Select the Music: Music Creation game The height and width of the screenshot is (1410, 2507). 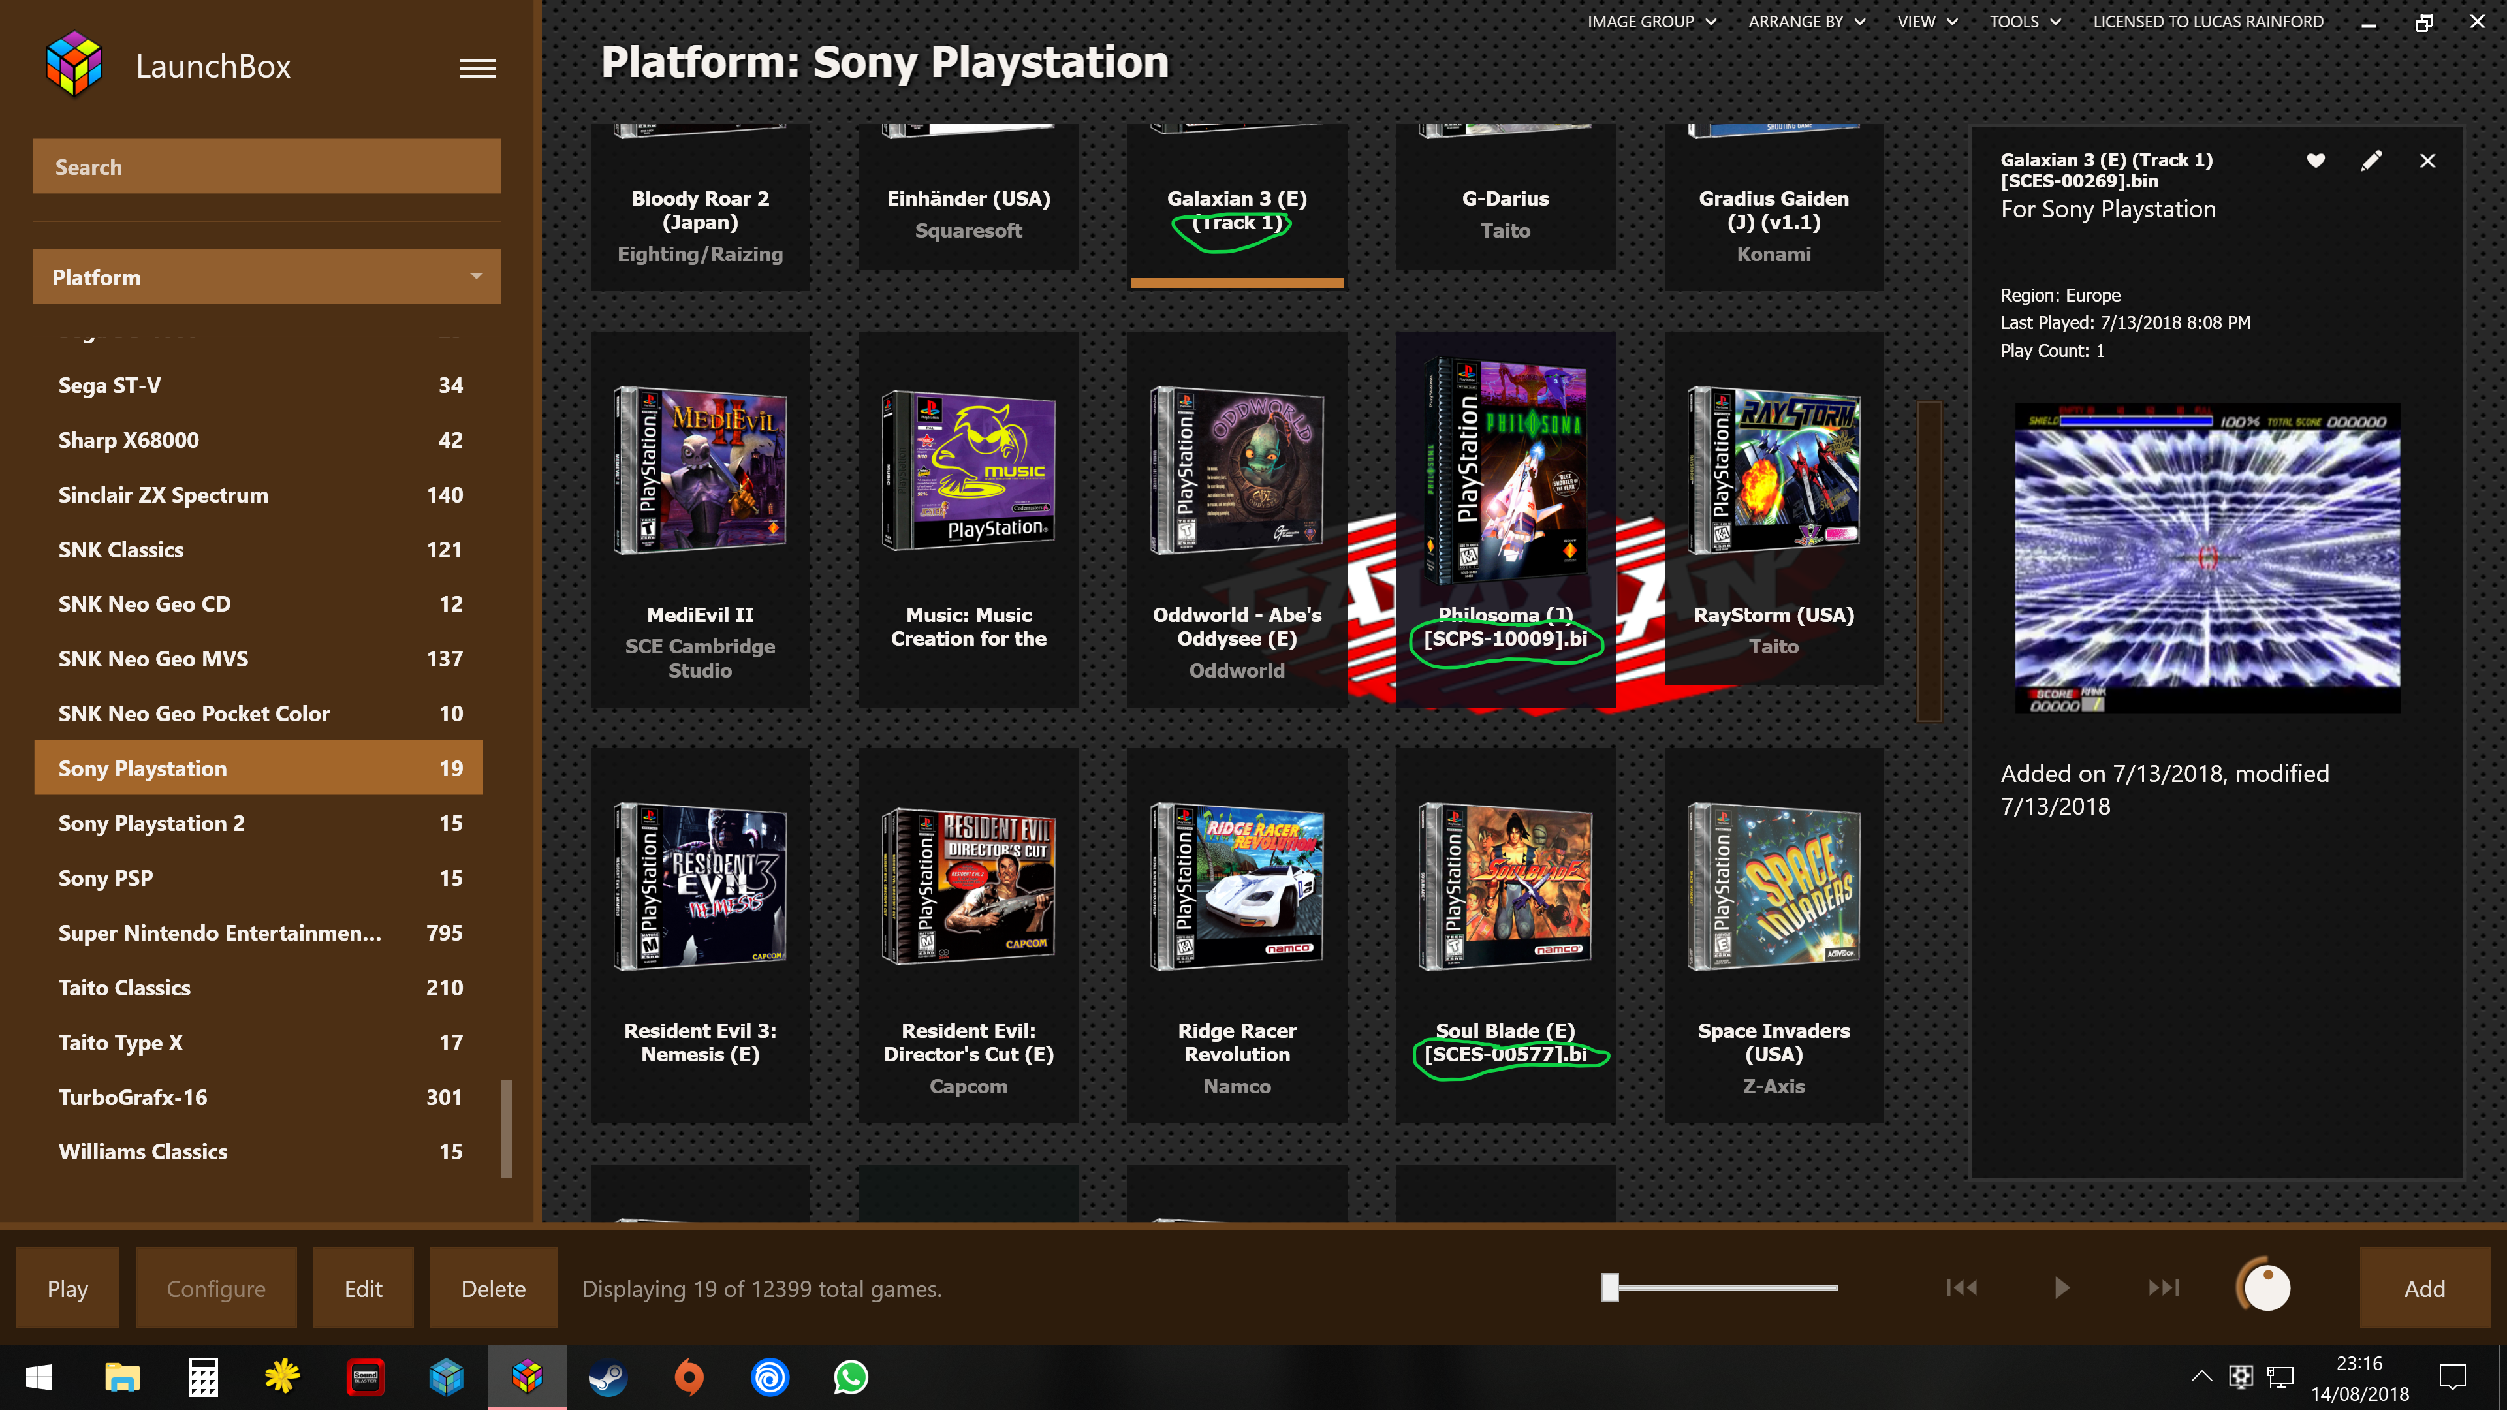(968, 471)
